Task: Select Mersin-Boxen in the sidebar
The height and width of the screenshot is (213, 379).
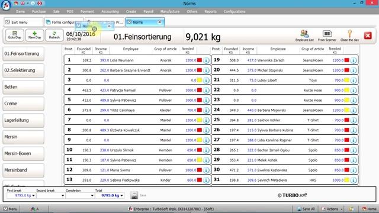Action: pyautogui.click(x=23, y=154)
